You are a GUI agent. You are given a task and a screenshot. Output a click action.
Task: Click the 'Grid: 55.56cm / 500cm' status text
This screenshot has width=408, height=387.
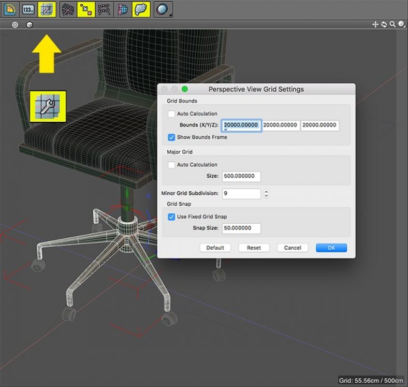[x=371, y=380]
